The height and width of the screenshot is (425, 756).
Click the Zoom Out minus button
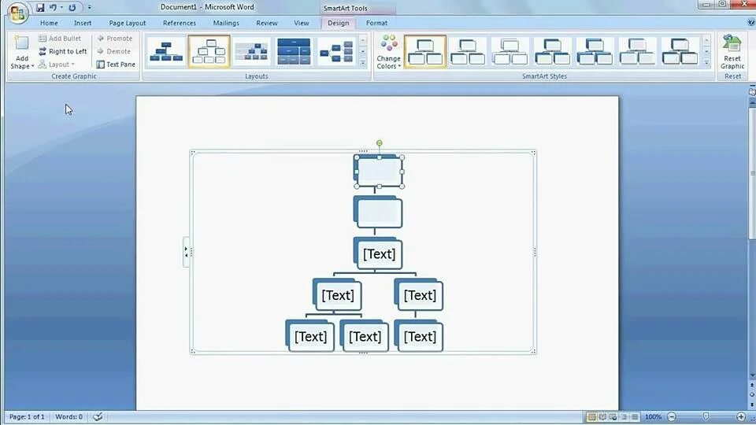point(672,417)
